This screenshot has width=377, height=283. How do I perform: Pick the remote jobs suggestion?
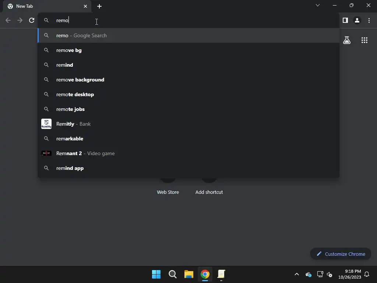pos(188,109)
